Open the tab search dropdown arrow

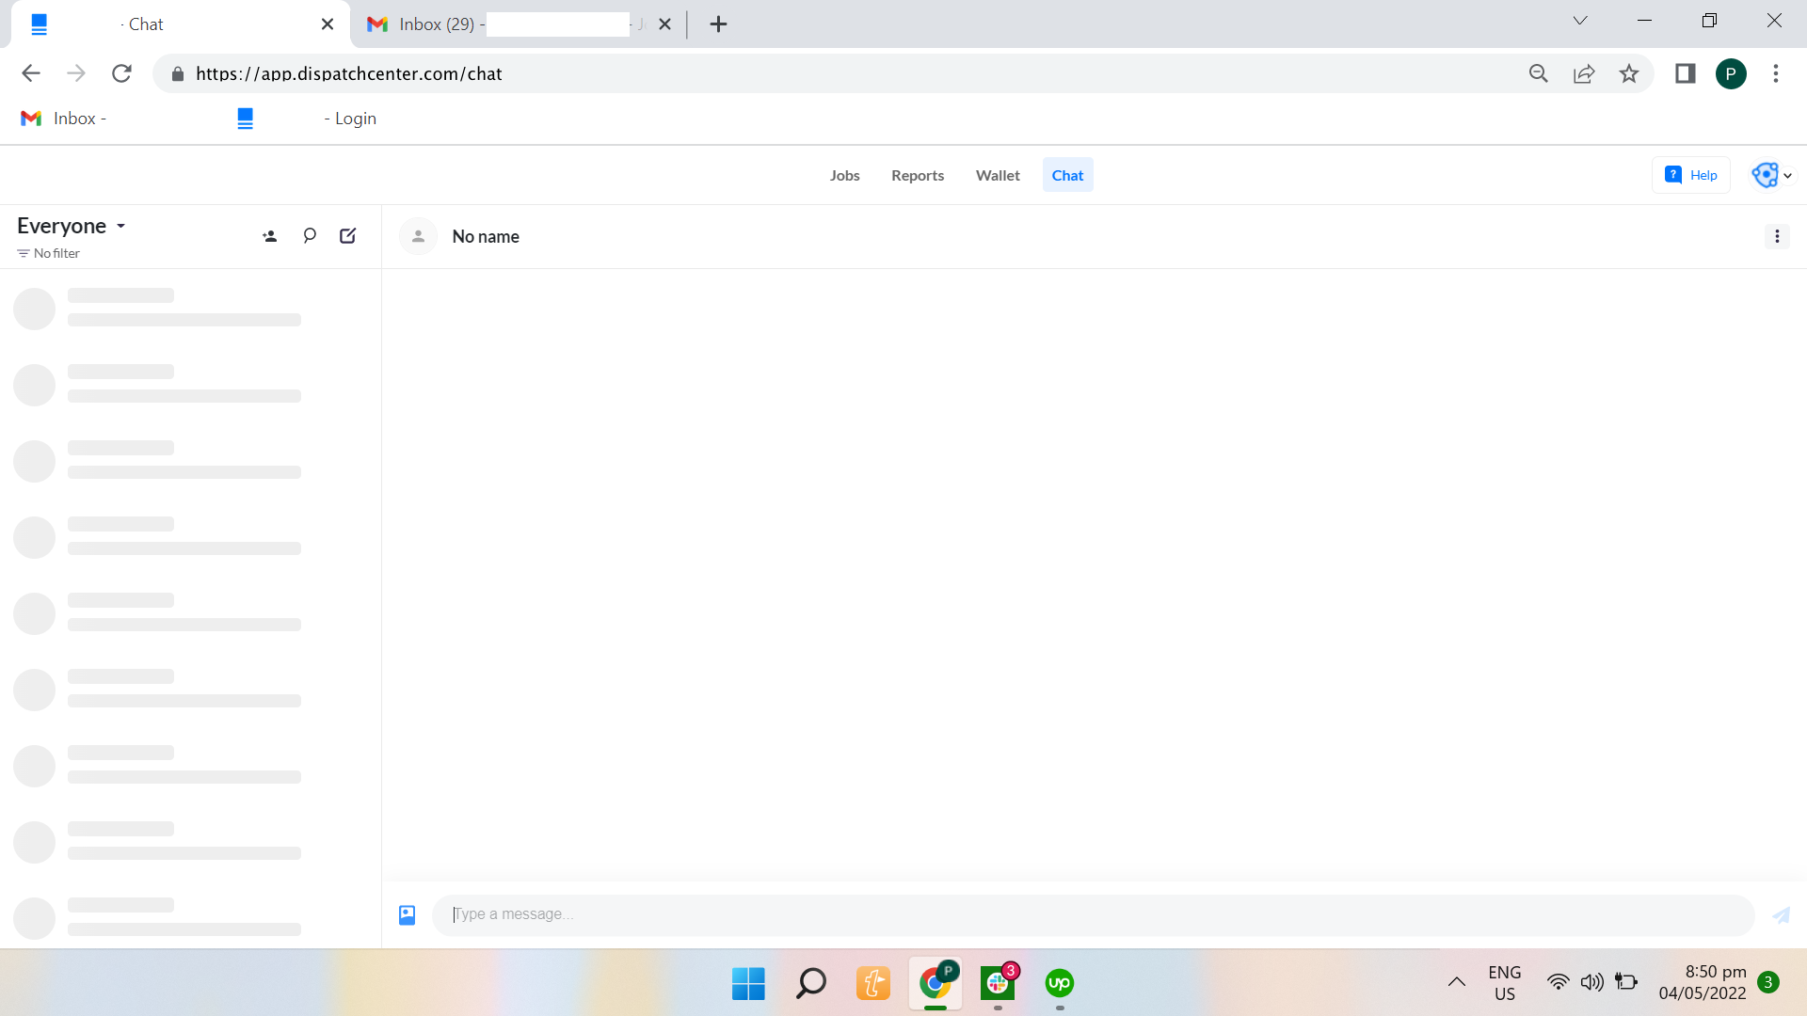tap(1580, 21)
